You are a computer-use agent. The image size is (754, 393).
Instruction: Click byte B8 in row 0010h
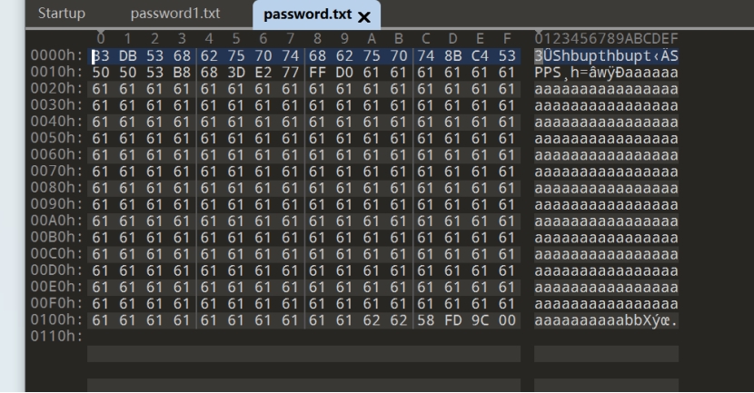coord(182,73)
